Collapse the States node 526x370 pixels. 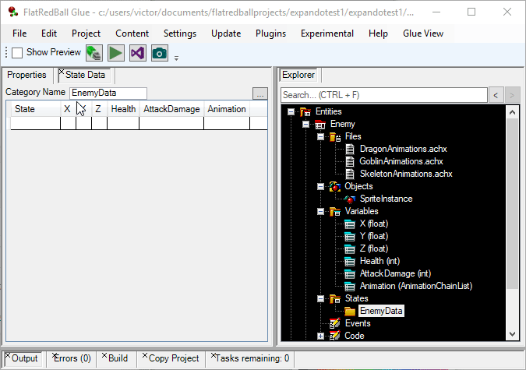point(321,298)
